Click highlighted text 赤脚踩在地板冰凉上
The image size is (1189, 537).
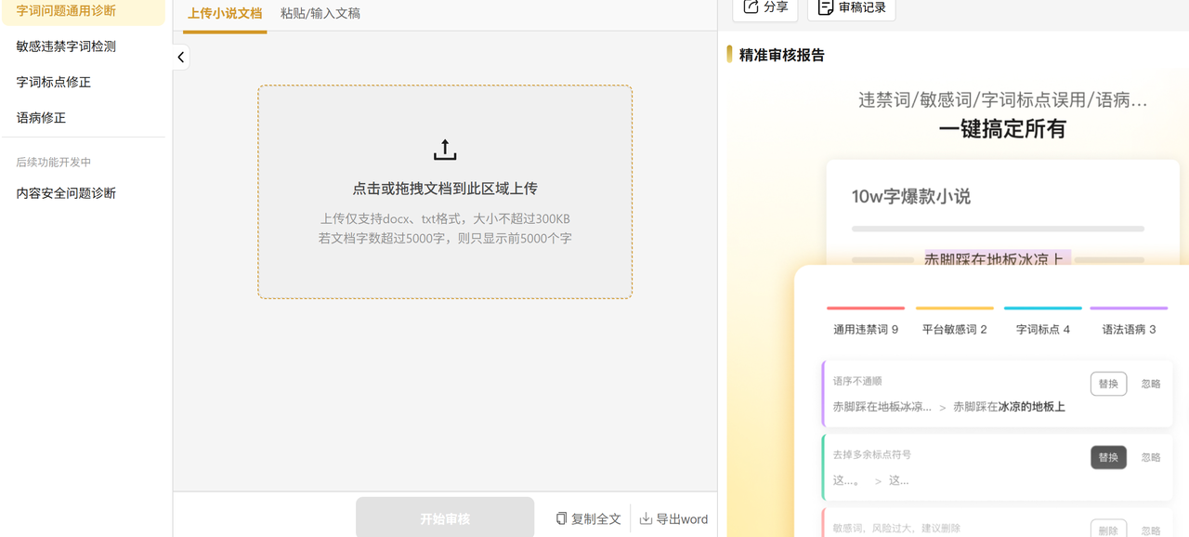tap(998, 258)
